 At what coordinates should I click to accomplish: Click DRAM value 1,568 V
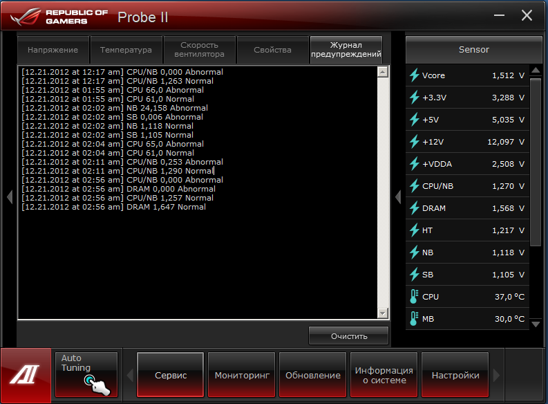[x=508, y=208]
